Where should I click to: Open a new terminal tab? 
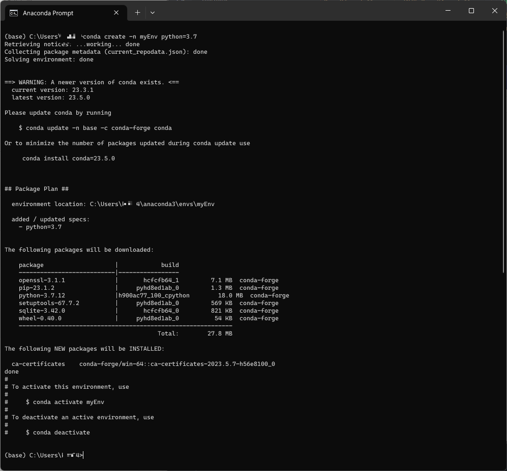tap(137, 13)
